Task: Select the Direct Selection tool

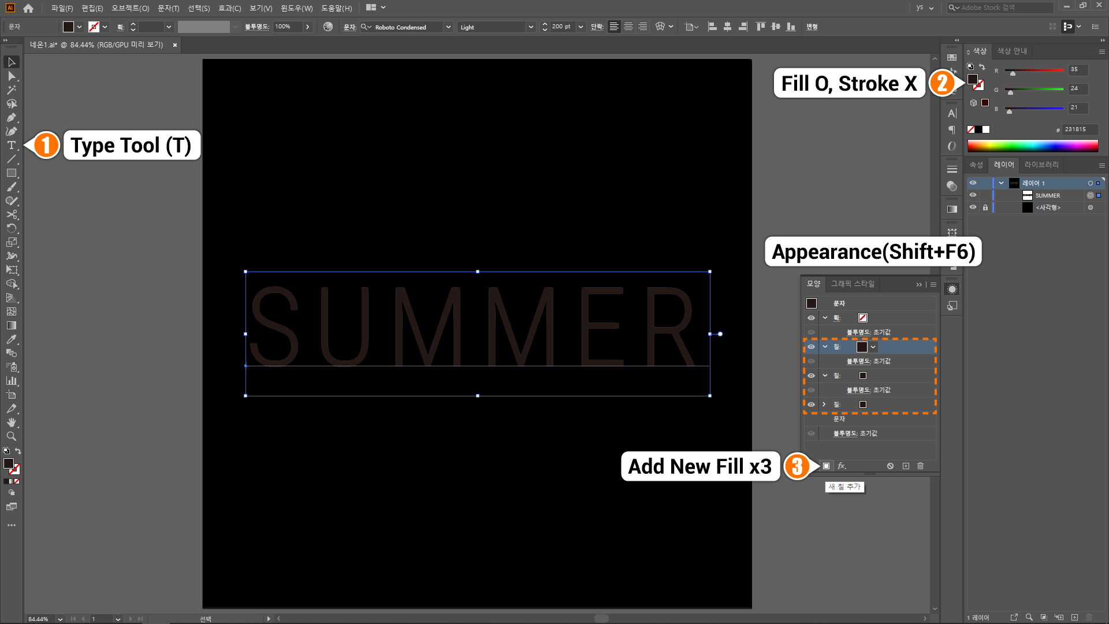Action: pos(12,76)
